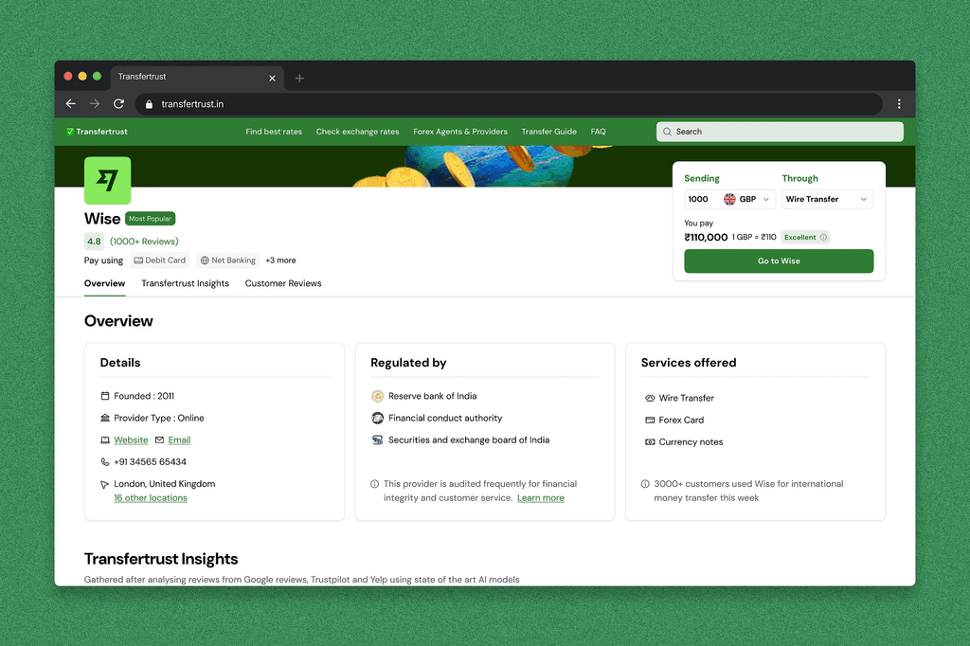Click the Go to Wise button
This screenshot has width=970, height=646.
click(x=779, y=261)
